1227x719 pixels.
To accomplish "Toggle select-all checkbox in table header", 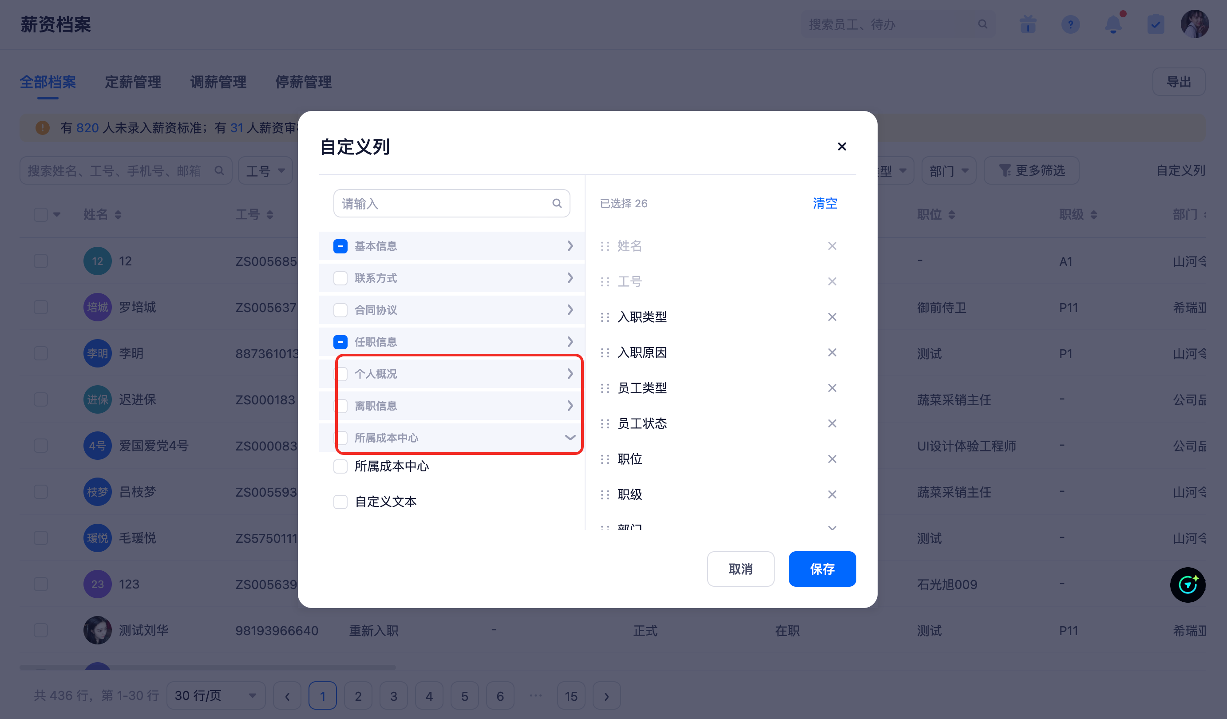I will pyautogui.click(x=41, y=215).
